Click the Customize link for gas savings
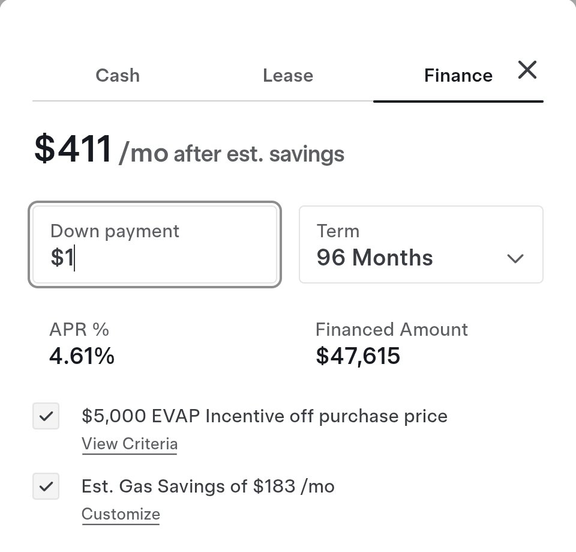 click(121, 514)
